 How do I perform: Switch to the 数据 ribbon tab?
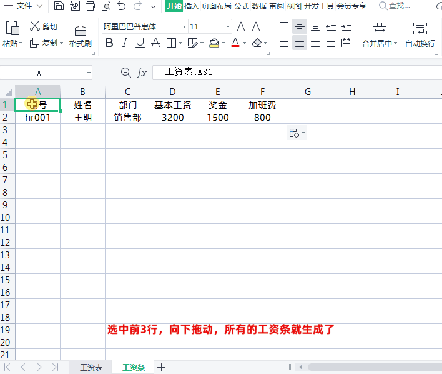pyautogui.click(x=259, y=6)
